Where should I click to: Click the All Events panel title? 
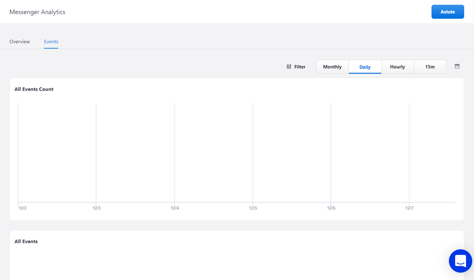[x=26, y=242]
